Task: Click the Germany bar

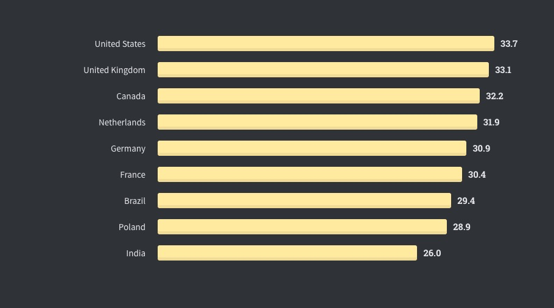Action: tap(312, 149)
